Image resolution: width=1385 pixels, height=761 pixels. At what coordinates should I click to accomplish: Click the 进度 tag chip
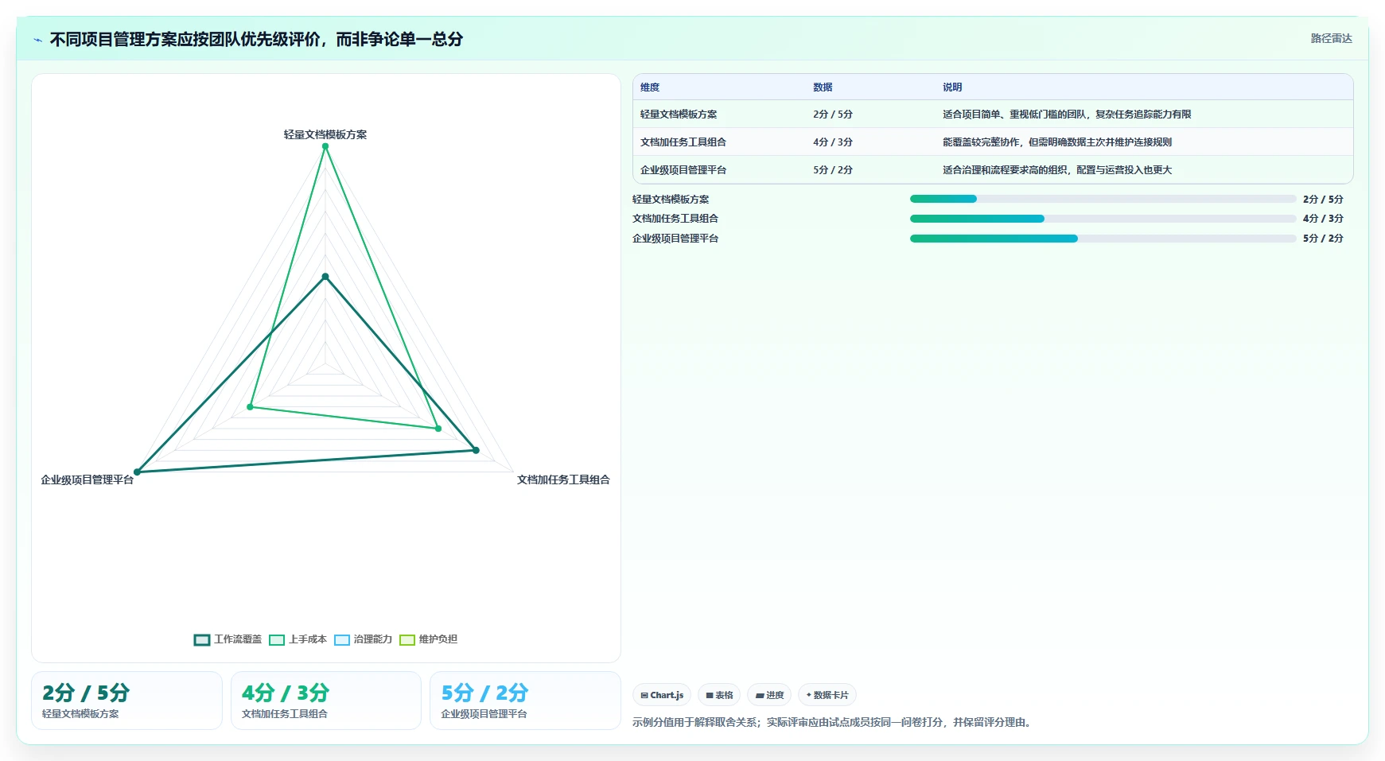coord(769,695)
